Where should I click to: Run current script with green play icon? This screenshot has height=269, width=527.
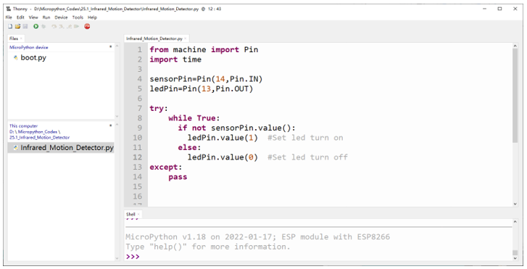36,26
